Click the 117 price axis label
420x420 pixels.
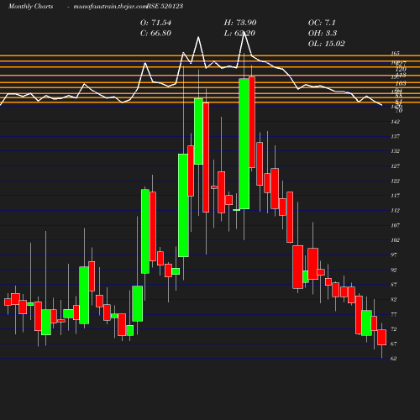point(396,196)
